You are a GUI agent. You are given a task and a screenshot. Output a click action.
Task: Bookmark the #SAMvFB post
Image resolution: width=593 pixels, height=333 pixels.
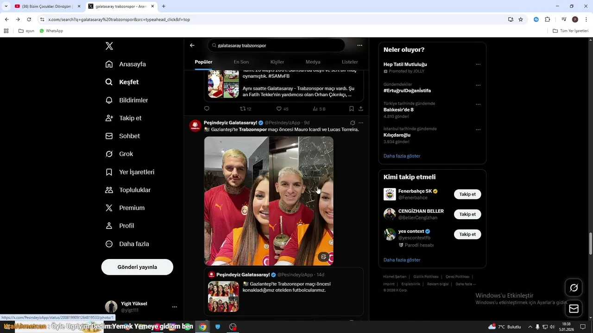pyautogui.click(x=351, y=109)
